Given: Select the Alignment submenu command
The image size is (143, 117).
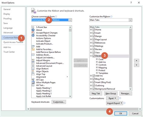Looking at the screenshot, I should point(41,77).
